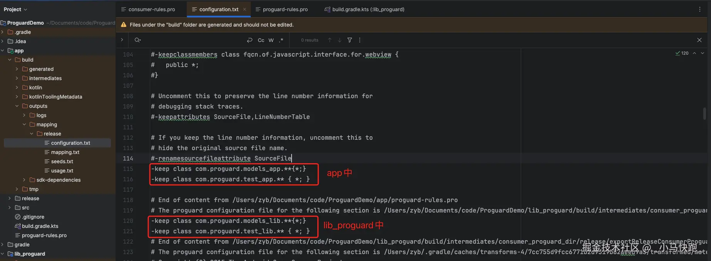711x261 pixels.
Task: Collapse the outputs folder in project tree
Action: [17, 106]
